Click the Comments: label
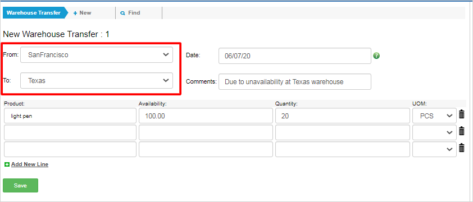This screenshot has width=473, height=202. coord(201,82)
